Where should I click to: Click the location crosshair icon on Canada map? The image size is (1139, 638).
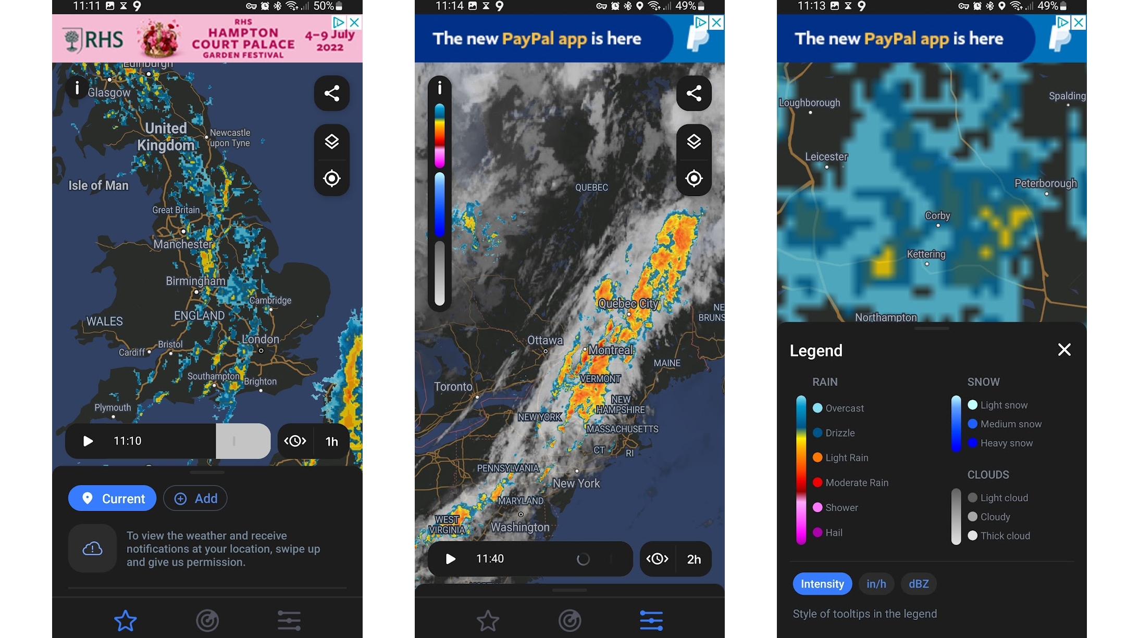(694, 178)
